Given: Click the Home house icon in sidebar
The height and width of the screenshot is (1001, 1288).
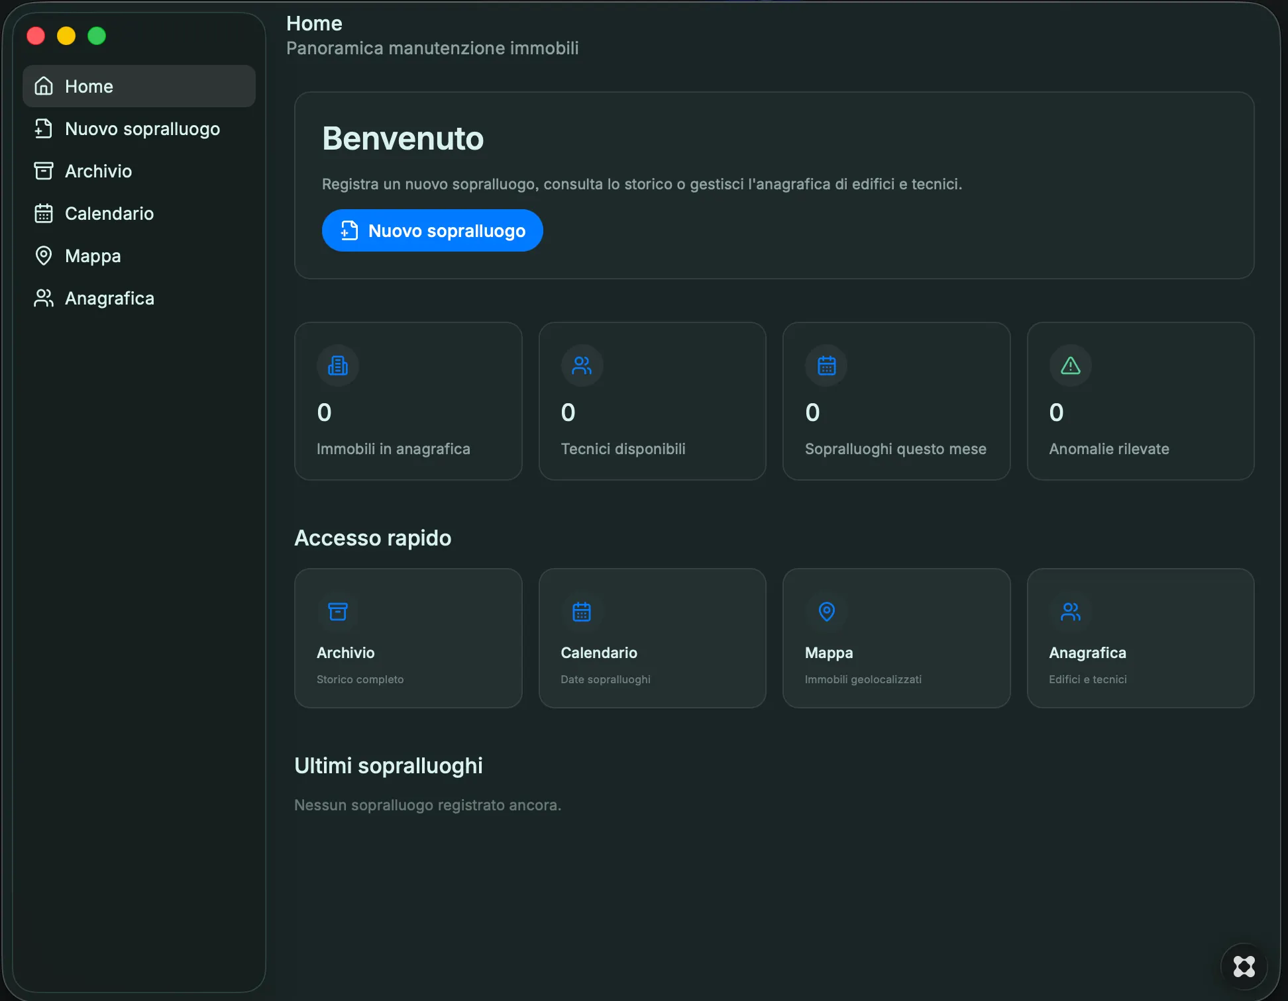Looking at the screenshot, I should pos(44,86).
